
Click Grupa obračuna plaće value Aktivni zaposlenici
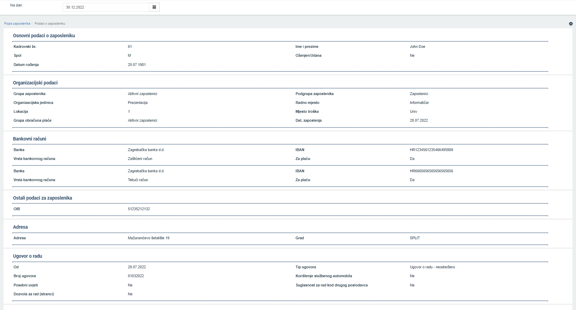point(143,120)
